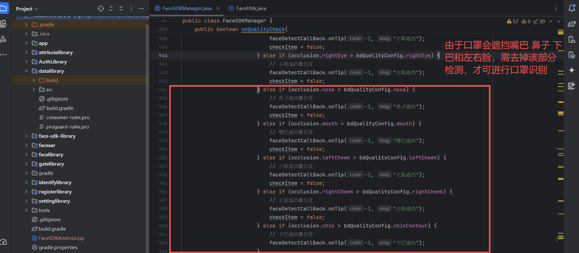Viewport: 579px width, 253px height.
Task: Click Collapse All in Project panel header
Action: click(x=121, y=9)
